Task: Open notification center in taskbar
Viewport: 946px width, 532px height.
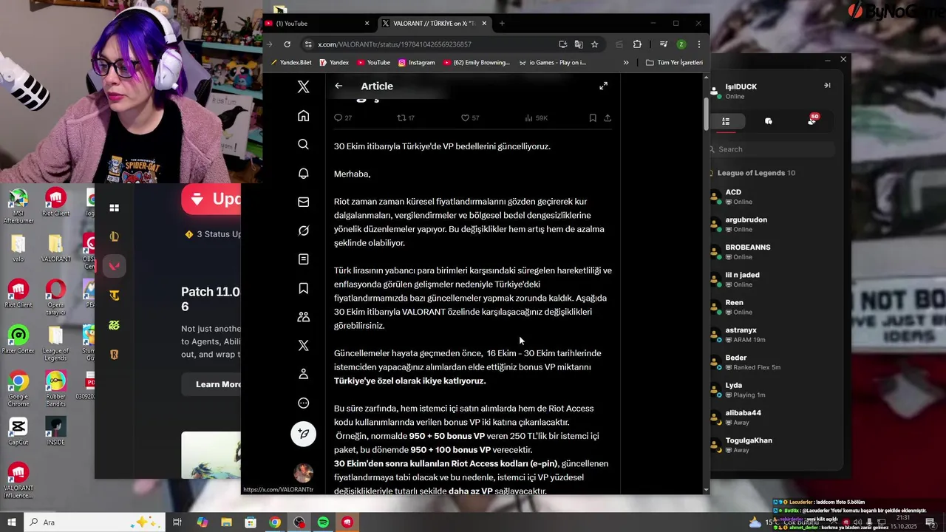Action: coord(930,522)
